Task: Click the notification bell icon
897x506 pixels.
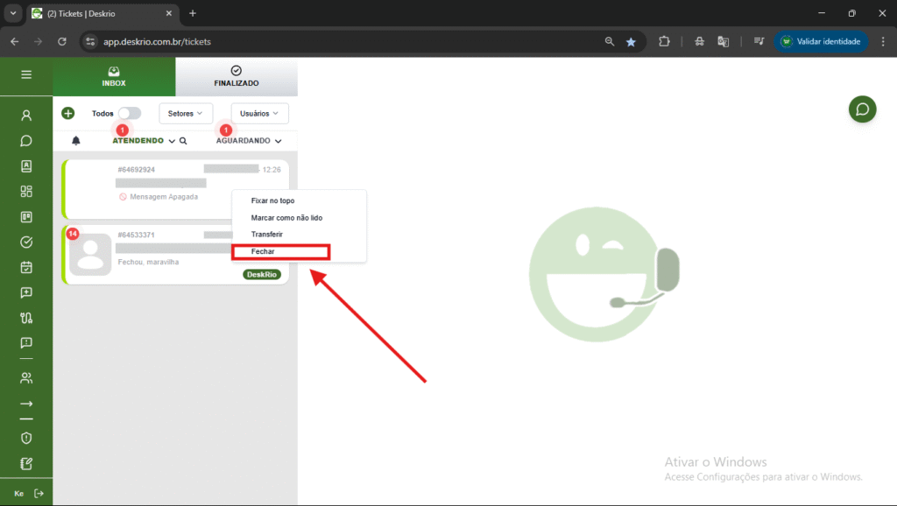Action: point(76,141)
